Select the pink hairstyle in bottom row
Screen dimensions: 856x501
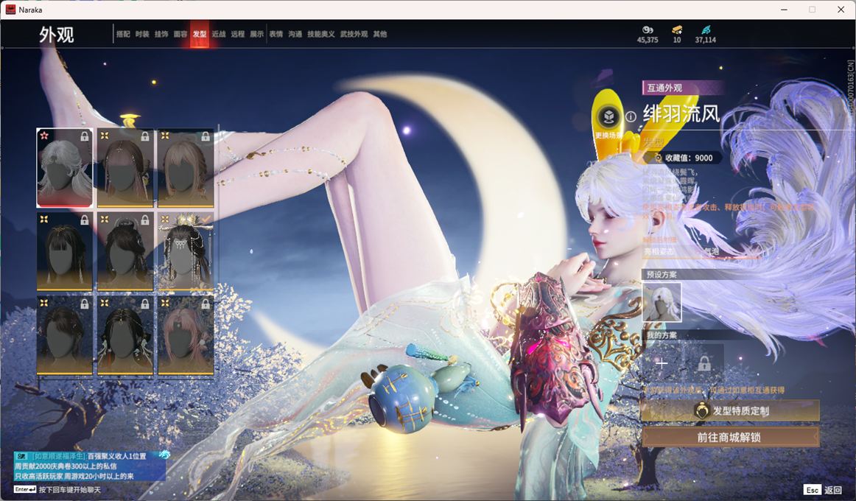186,335
